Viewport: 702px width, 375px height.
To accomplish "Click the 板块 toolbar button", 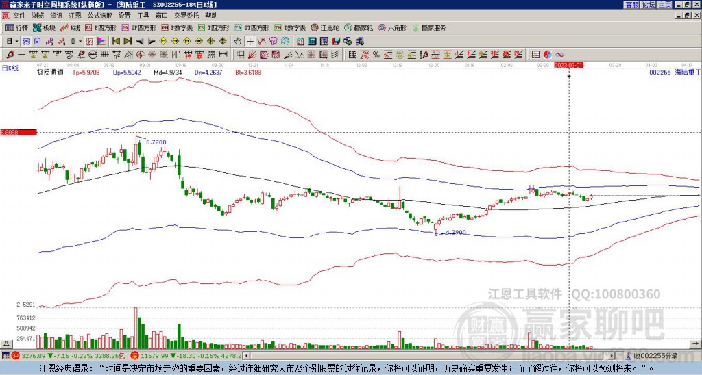I will (x=44, y=27).
